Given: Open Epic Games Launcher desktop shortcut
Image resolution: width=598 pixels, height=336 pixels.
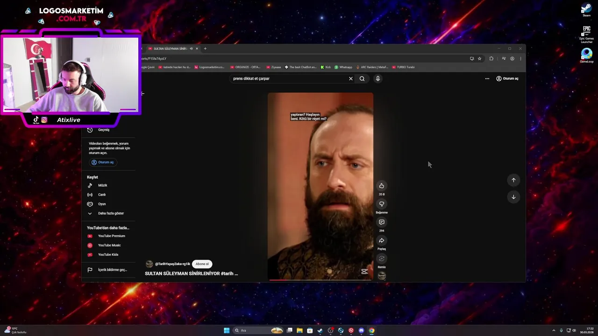Looking at the screenshot, I should [x=586, y=35].
